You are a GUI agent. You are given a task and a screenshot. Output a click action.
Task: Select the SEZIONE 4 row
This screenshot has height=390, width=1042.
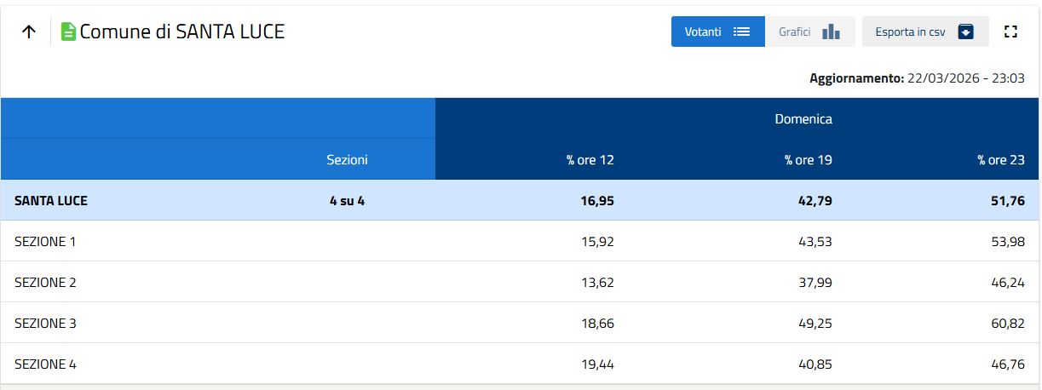46,364
